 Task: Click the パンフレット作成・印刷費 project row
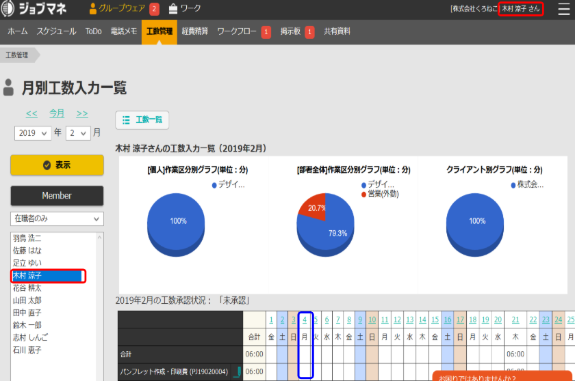(174, 372)
